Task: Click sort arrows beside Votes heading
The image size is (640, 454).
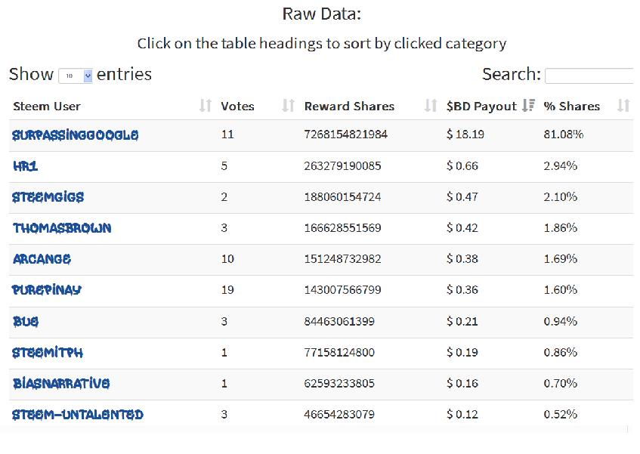Action: coord(288,106)
